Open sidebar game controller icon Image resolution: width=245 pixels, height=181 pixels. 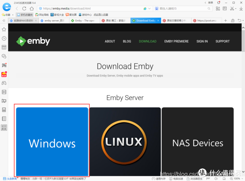(4, 83)
